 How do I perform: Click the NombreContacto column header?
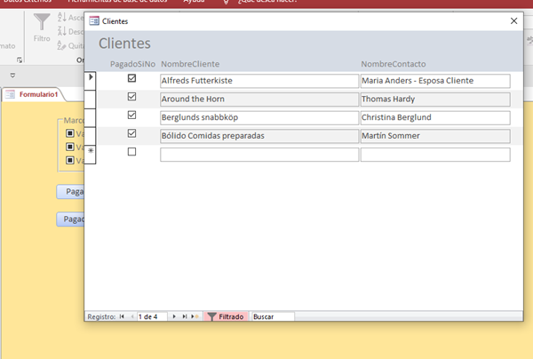pyautogui.click(x=394, y=64)
